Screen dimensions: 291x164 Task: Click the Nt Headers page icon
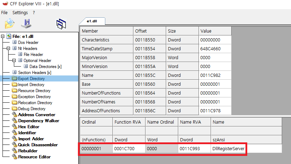coord(15,48)
